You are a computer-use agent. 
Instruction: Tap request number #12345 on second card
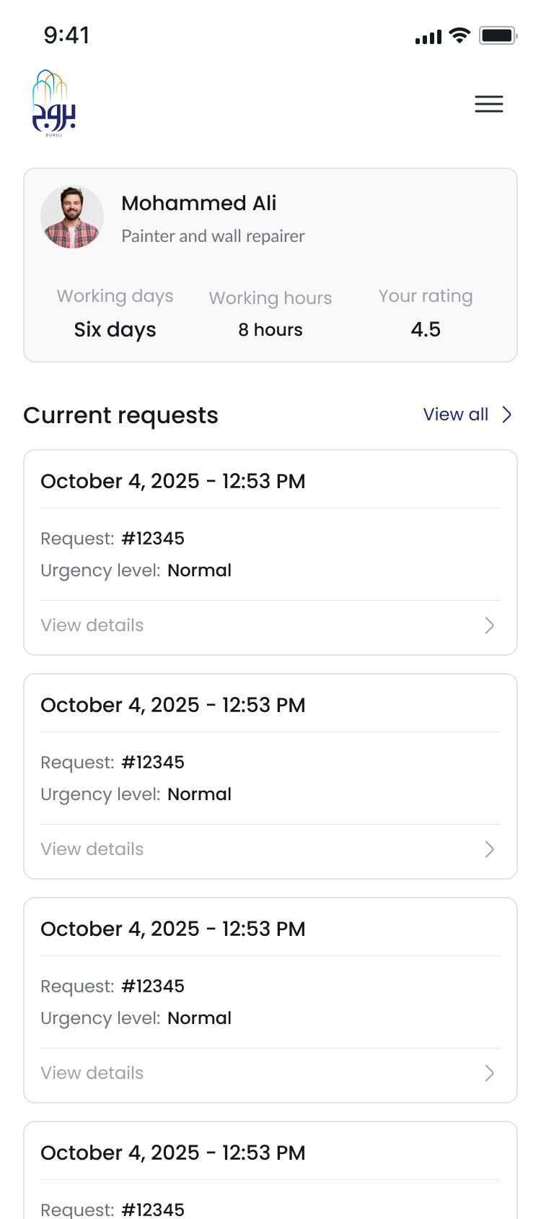click(153, 762)
